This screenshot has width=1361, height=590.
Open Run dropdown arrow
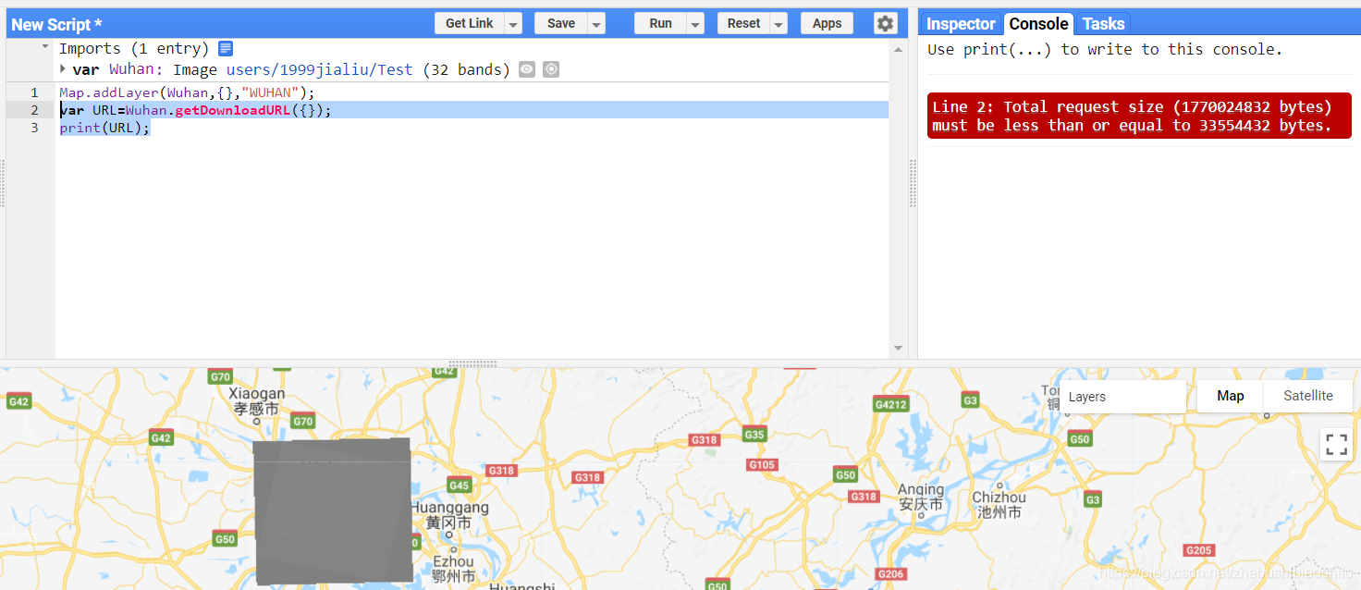[695, 24]
